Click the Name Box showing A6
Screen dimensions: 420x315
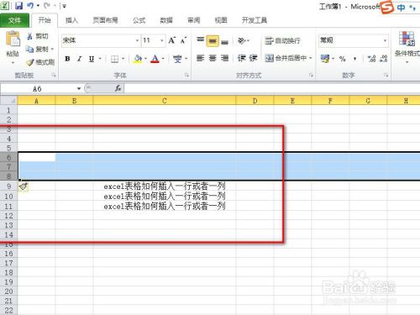point(38,89)
